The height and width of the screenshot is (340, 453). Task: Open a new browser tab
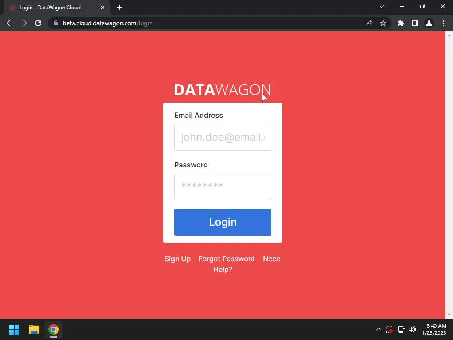119,8
